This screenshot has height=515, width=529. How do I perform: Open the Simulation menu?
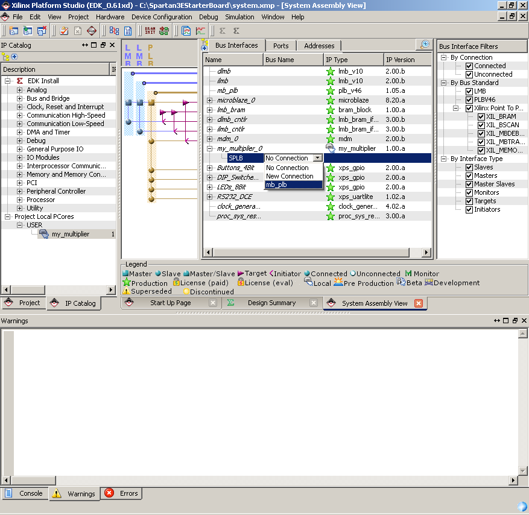pyautogui.click(x=239, y=17)
